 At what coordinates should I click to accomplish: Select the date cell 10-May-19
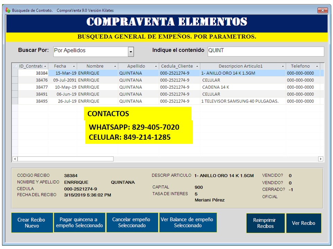pos(63,87)
